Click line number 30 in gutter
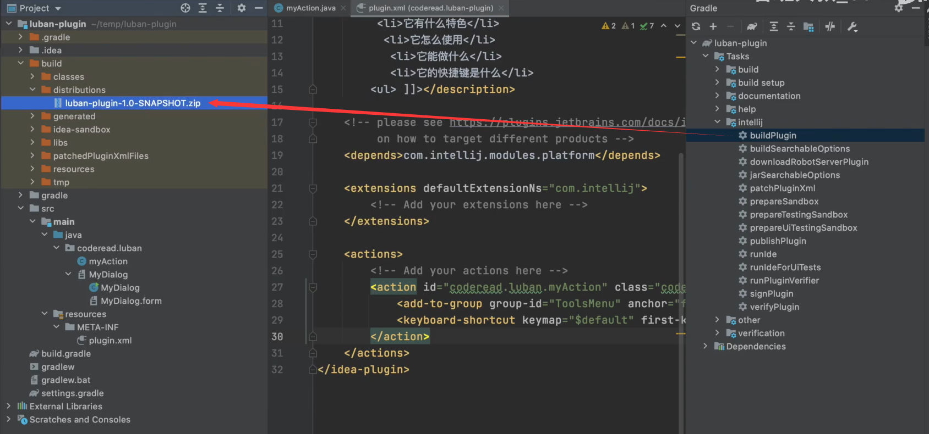Image resolution: width=929 pixels, height=434 pixels. click(277, 336)
